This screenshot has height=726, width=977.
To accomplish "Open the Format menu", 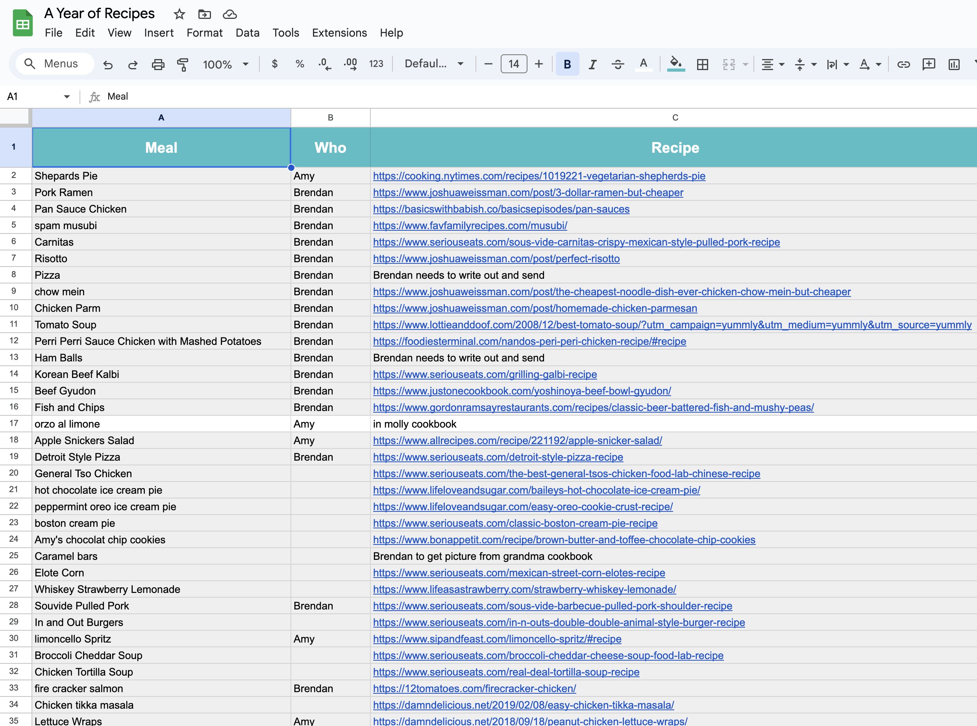I will (204, 33).
